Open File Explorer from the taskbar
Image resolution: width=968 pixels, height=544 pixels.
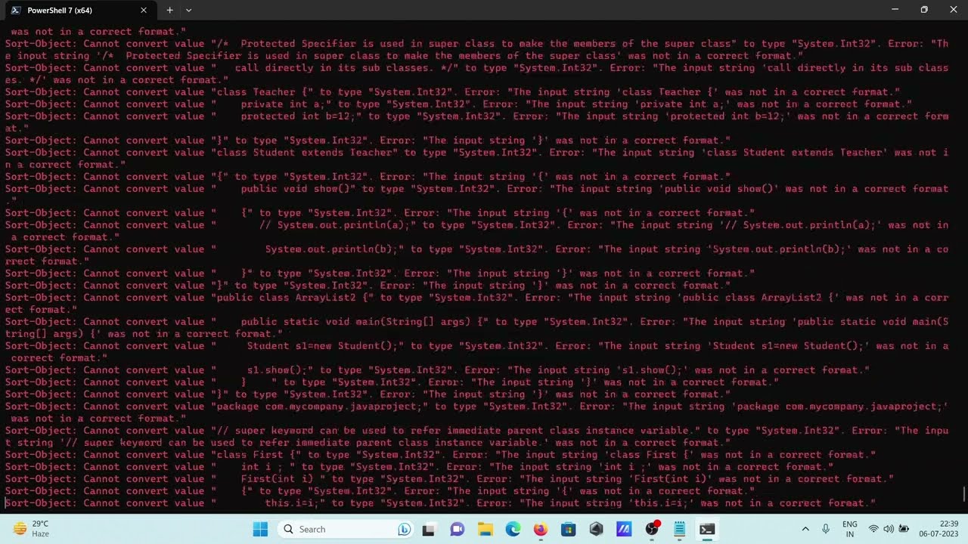tap(485, 529)
